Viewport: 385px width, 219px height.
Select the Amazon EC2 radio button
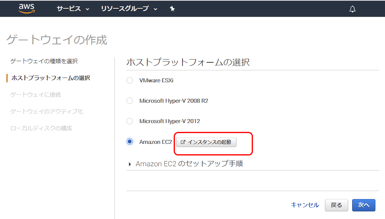click(x=130, y=142)
